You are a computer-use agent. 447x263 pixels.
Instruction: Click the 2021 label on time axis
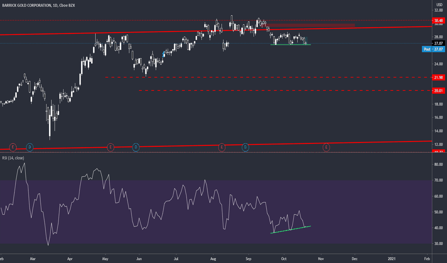[392, 259]
